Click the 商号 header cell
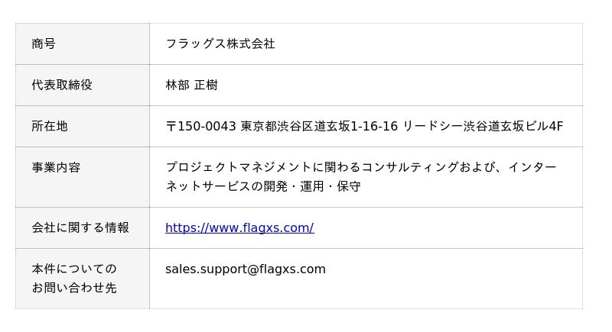This screenshot has width=612, height=332. 83,44
